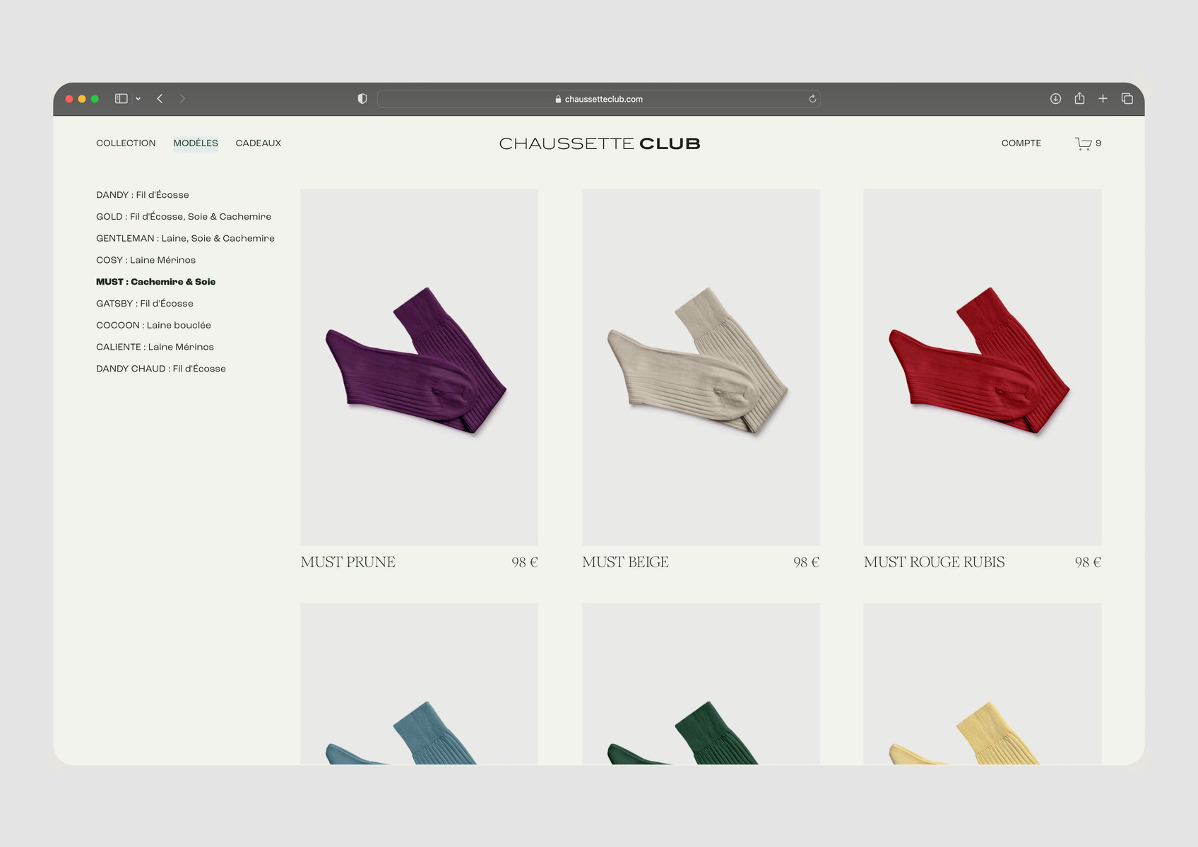The image size is (1198, 847).
Task: Open the COLLECTION menu
Action: [126, 143]
